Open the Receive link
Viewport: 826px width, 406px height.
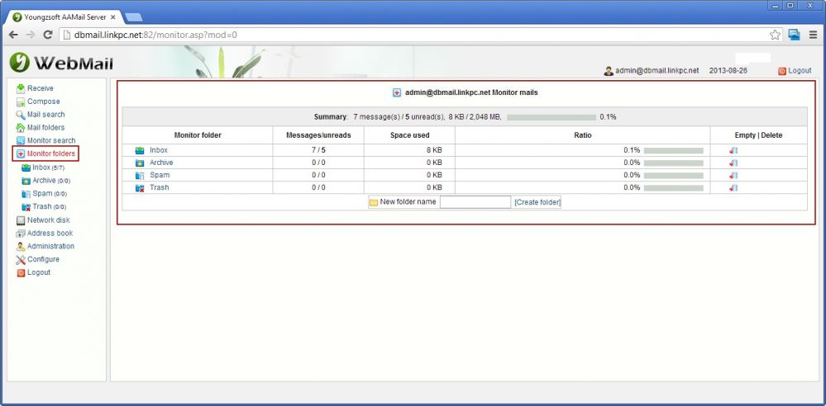click(40, 88)
